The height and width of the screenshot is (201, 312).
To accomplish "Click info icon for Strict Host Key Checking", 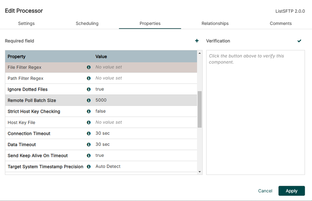I will (89, 112).
